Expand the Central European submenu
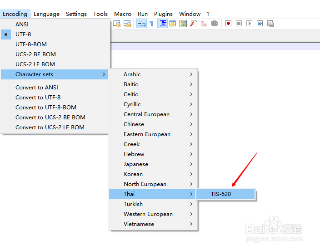Screen dimensions: 320x250 (153, 114)
